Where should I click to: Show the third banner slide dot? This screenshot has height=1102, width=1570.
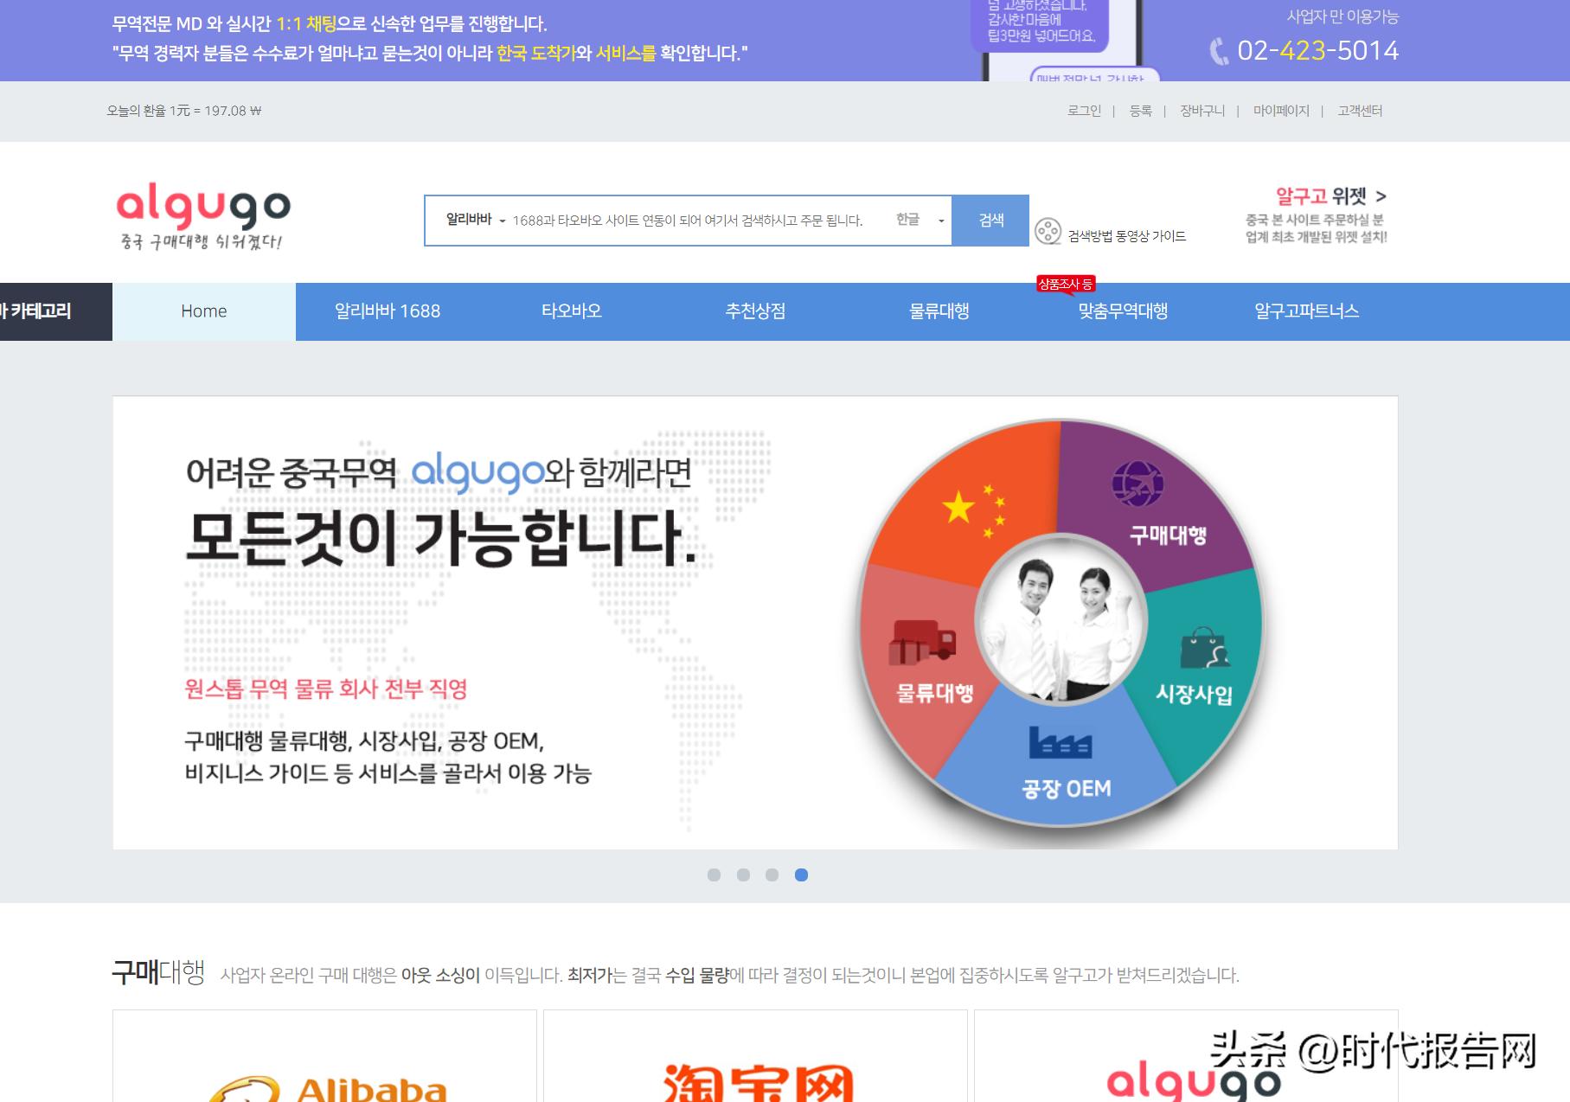click(772, 875)
